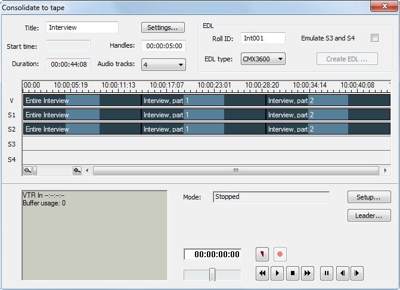400x290 pixels.
Task: Click timeline ruler at 10:00:17:07
Action: [166, 85]
